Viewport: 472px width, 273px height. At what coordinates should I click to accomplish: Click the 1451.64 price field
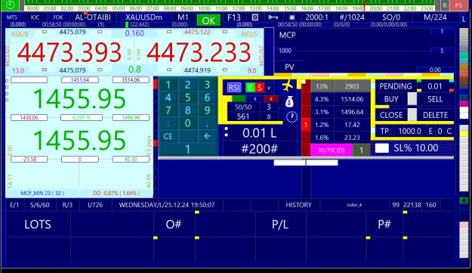coord(80,80)
